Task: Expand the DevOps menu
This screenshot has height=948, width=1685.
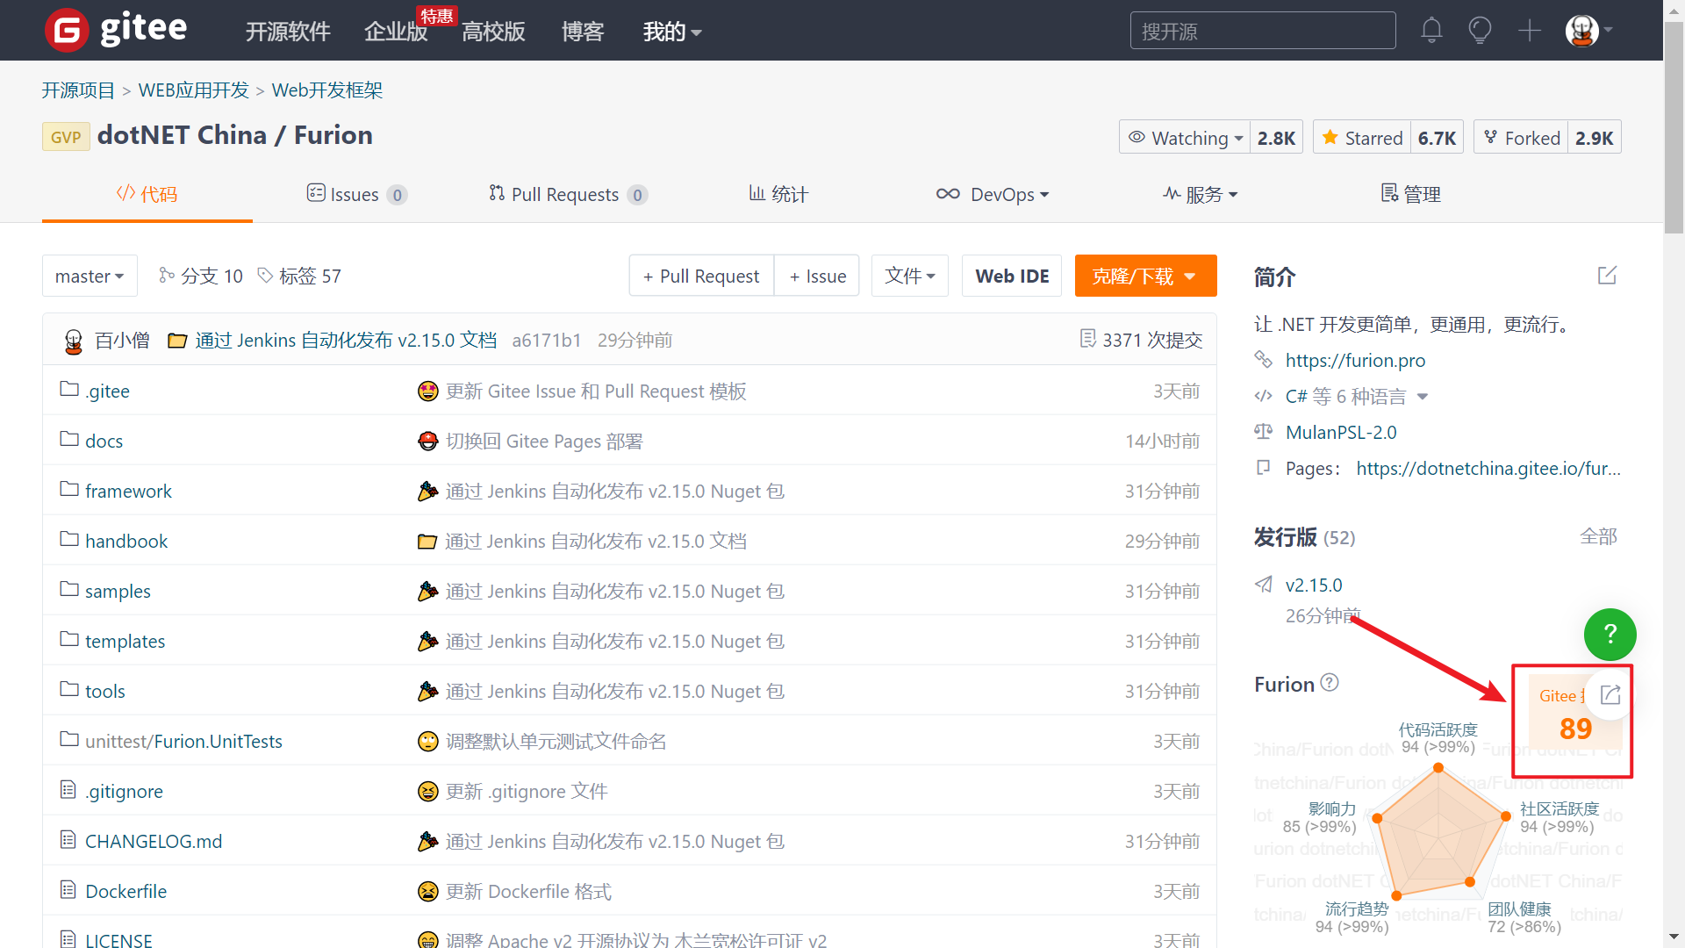Action: coord(993,194)
